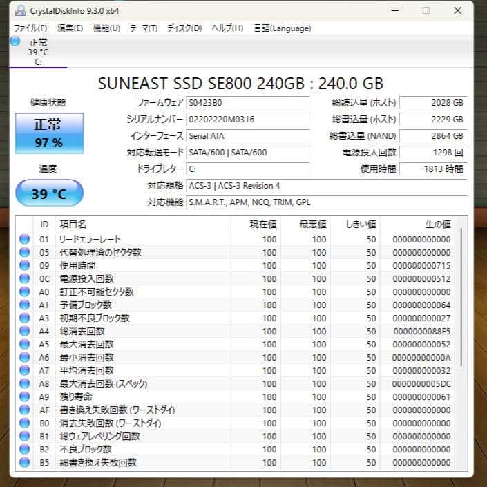Click status orb for row 0C 電源投入回数
The width and height of the screenshot is (487, 487).
25,278
